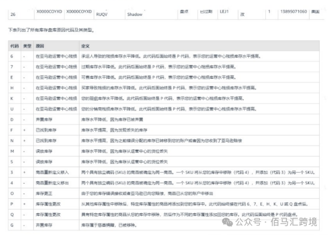Click the 类型 column header
The image size is (328, 235).
[x=27, y=46]
